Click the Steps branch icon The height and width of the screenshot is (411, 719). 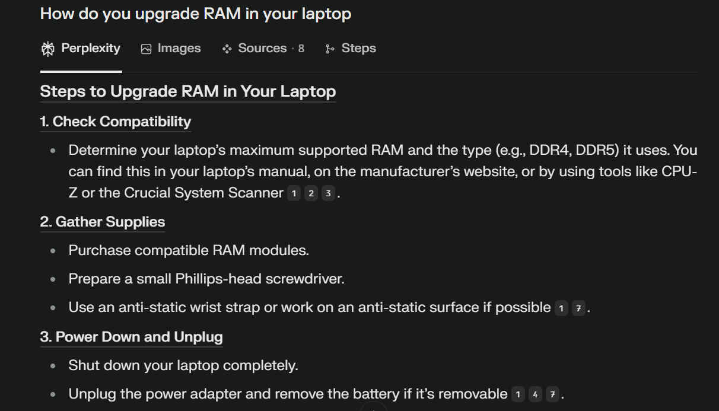330,49
